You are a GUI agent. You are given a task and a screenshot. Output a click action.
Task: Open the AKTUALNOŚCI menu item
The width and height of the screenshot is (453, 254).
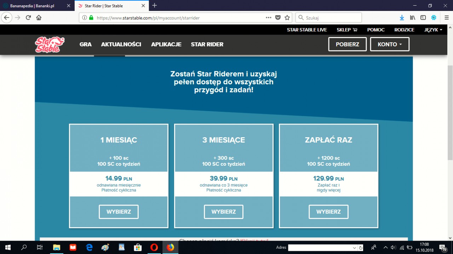click(121, 44)
